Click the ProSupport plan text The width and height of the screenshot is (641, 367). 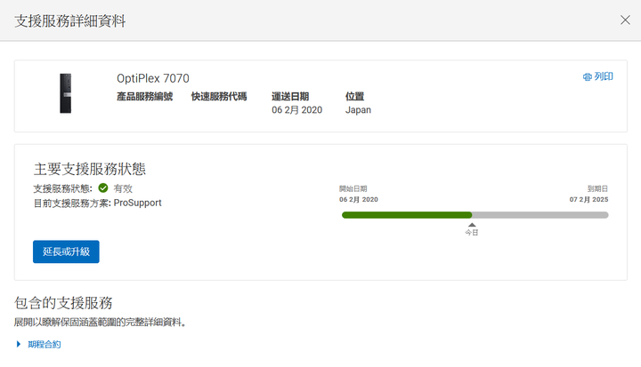click(137, 203)
